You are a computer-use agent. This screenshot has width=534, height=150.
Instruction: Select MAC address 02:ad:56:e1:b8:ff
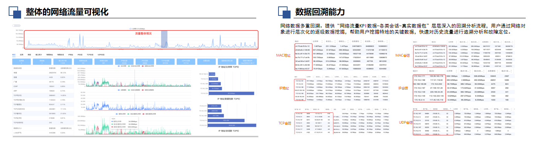coord(303,61)
